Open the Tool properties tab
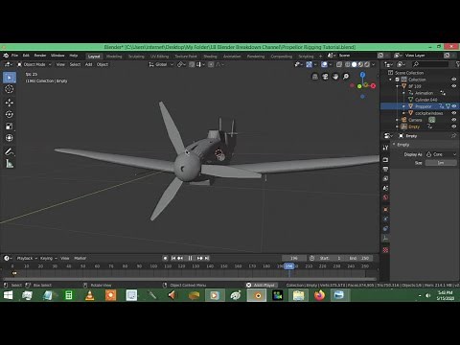Screen dimensions: 460x345 click(385, 148)
